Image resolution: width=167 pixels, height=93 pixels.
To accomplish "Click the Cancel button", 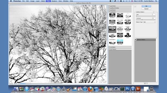I will (x=146, y=9).
